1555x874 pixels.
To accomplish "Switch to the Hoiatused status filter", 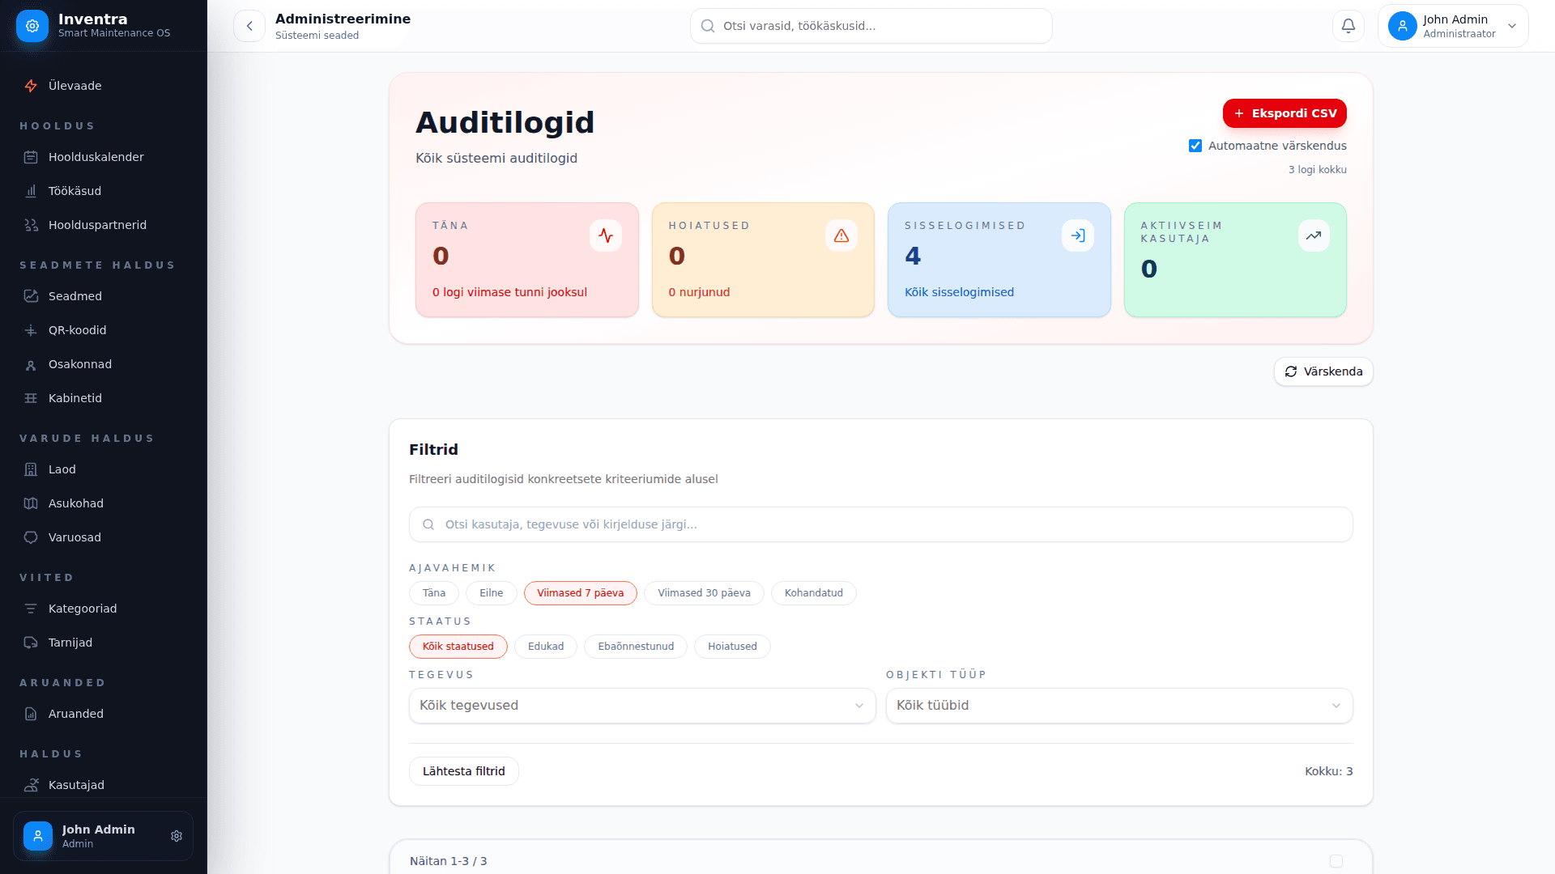I will (731, 647).
